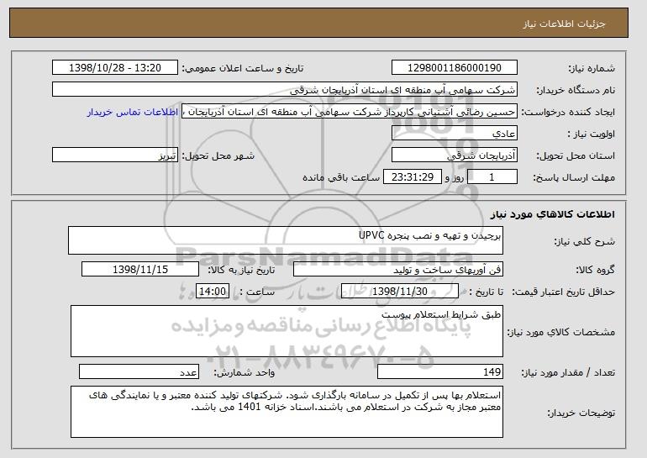Click the label توضیحات خریدار
The image size is (647, 458).
pos(581,413)
